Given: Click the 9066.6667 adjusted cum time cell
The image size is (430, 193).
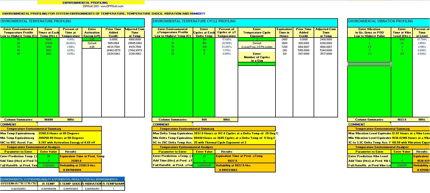Looking at the screenshot, I should (x=326, y=47).
